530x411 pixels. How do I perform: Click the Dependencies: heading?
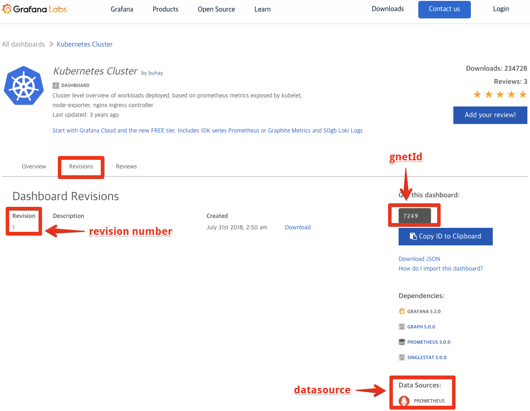point(421,296)
